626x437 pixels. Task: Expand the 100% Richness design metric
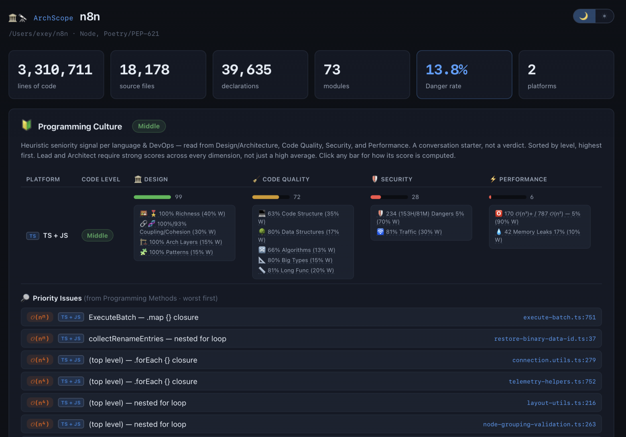click(183, 213)
